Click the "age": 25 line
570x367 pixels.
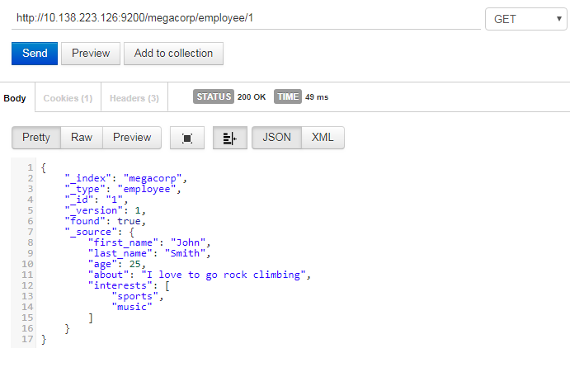click(117, 264)
